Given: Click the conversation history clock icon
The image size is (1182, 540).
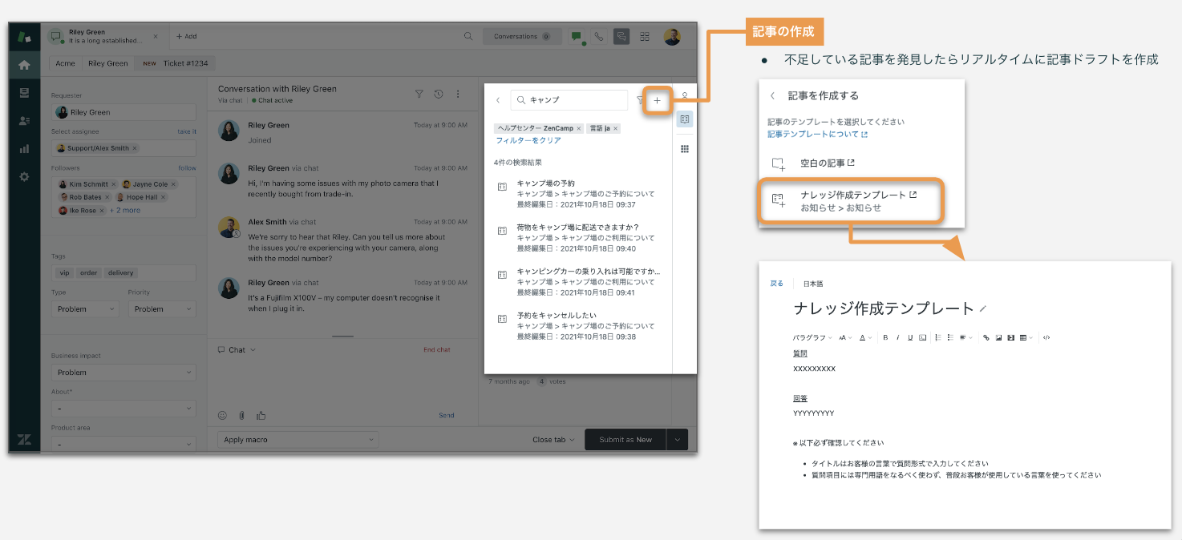Looking at the screenshot, I should (439, 94).
